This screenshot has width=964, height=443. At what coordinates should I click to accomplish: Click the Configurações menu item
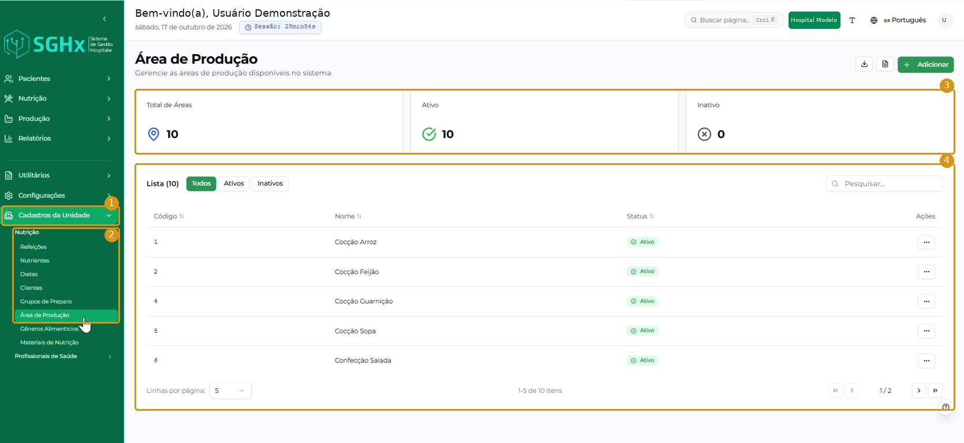[x=58, y=196]
